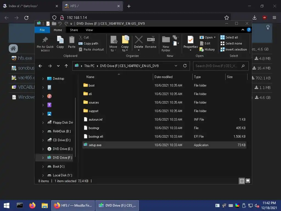Screen dimensions: 281x211
Task: Expand the Open button dropdown arrow
Action: coord(215,37)
